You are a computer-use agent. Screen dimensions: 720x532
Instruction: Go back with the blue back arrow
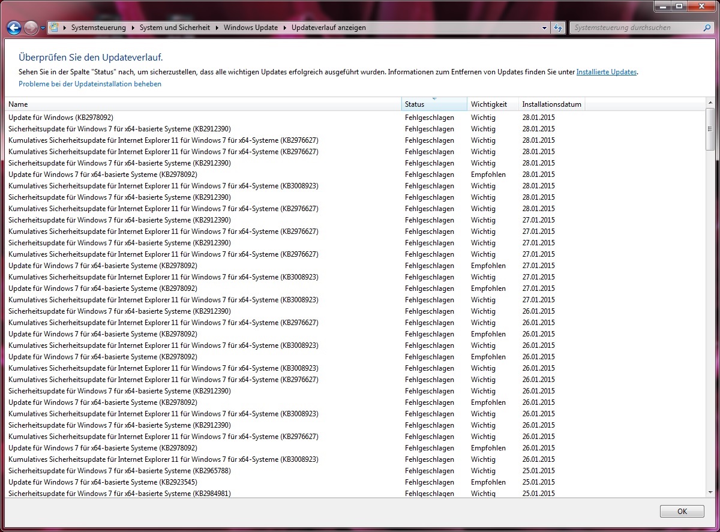pos(14,28)
